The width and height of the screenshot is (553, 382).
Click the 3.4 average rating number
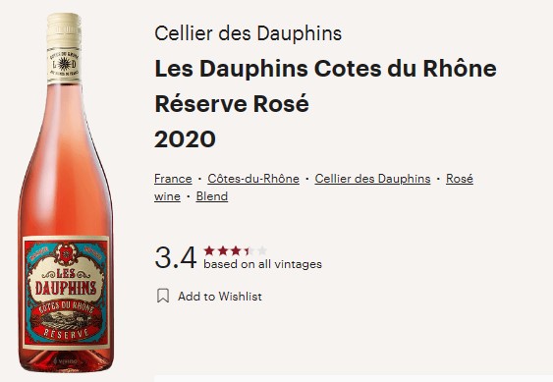click(x=175, y=257)
